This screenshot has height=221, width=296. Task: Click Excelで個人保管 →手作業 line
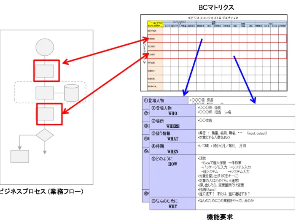(221, 163)
